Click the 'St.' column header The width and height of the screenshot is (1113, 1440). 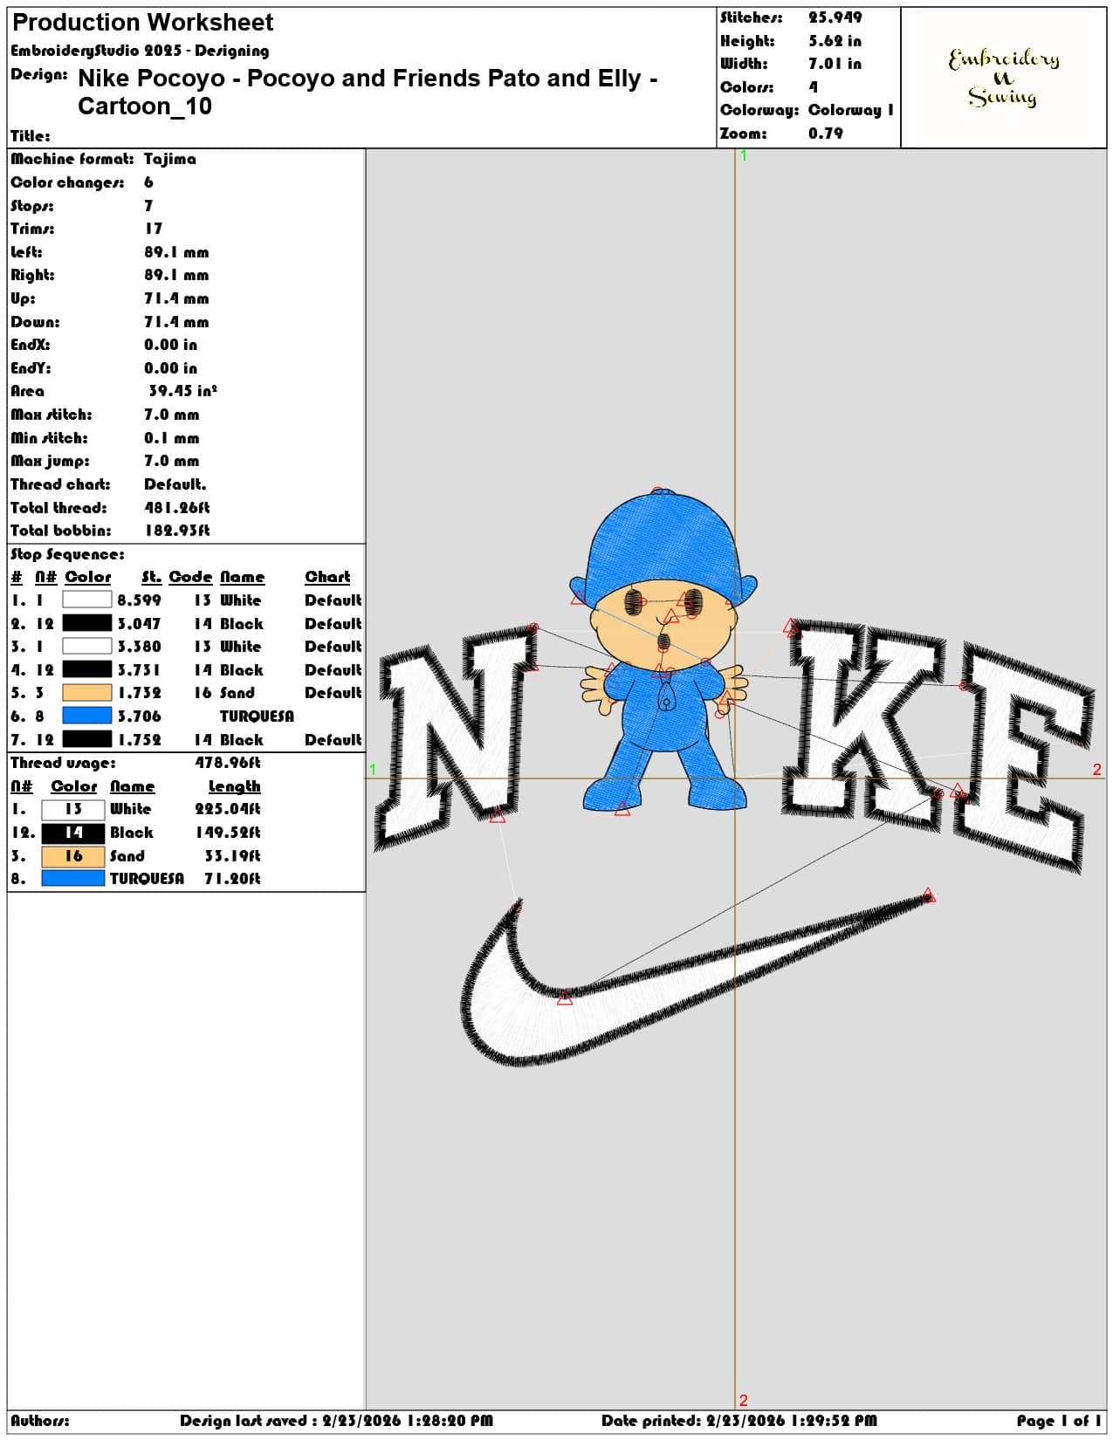coord(152,577)
